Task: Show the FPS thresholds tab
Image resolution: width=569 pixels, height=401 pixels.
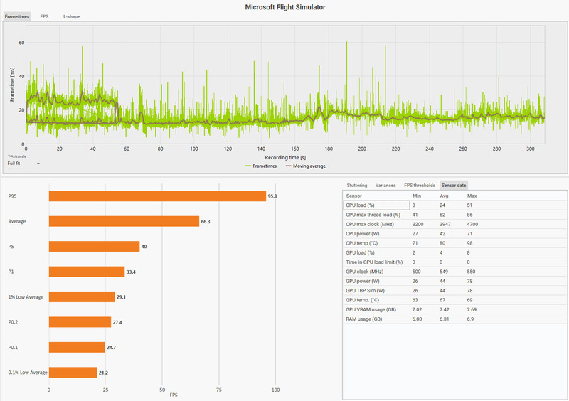Action: 420,186
